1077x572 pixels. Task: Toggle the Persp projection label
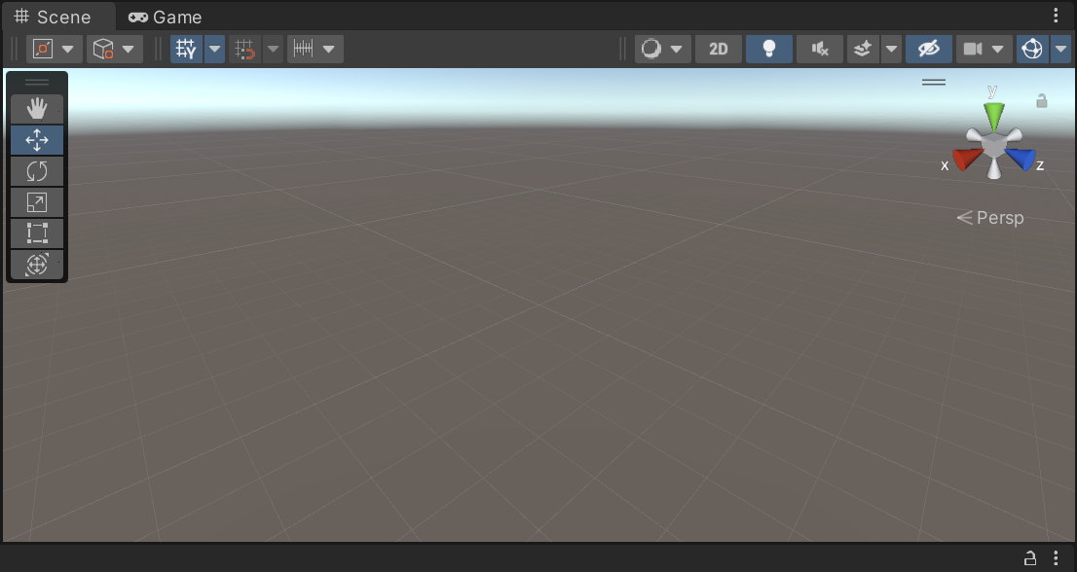point(990,218)
